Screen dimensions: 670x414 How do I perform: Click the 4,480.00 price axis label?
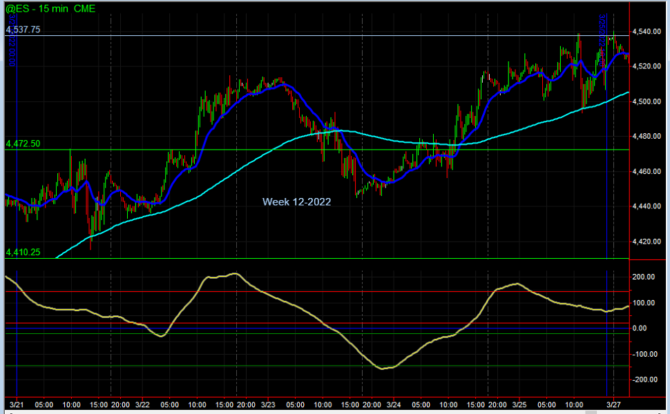[x=647, y=136]
